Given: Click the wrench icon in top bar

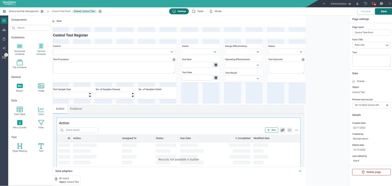Looking at the screenshot, I should [324, 4].
